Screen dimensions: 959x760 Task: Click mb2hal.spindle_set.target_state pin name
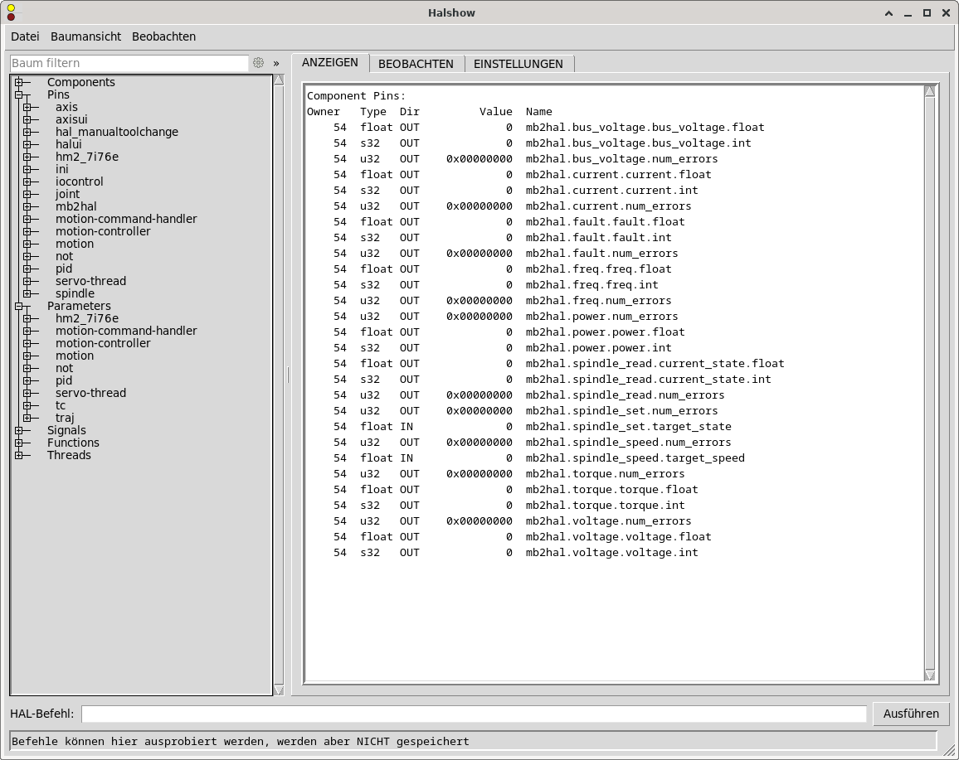pos(629,427)
